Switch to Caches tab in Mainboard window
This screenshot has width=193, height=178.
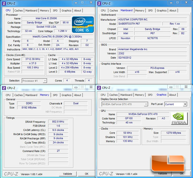[x=114, y=10]
